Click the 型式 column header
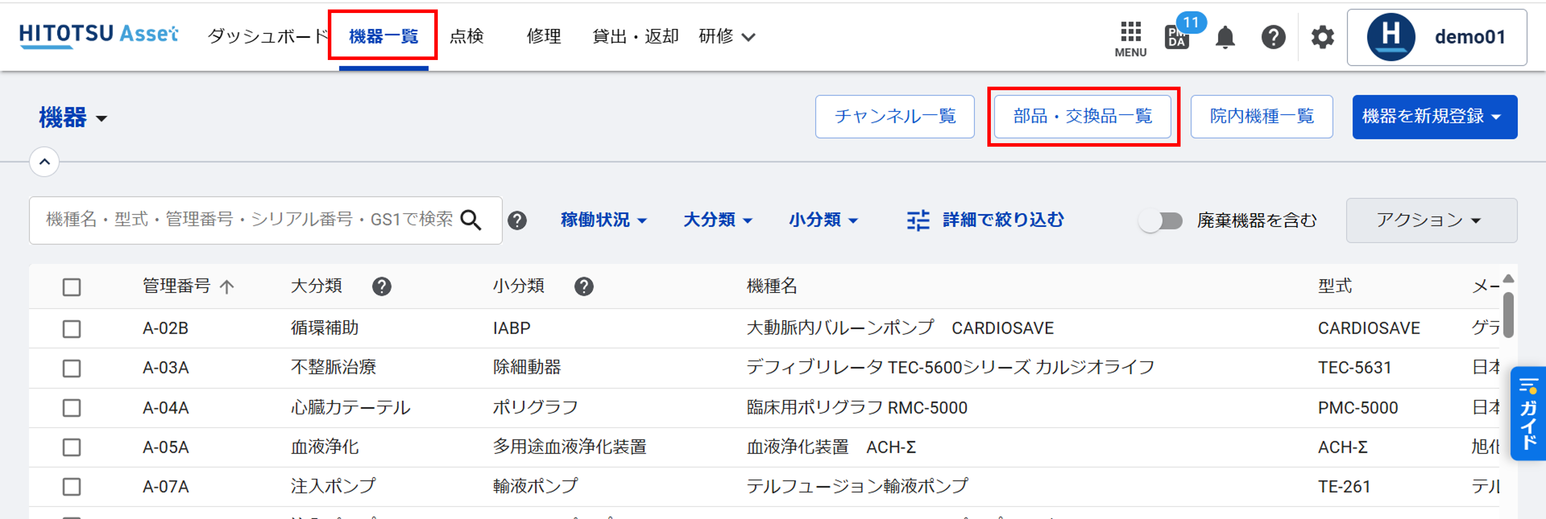 pos(1335,286)
